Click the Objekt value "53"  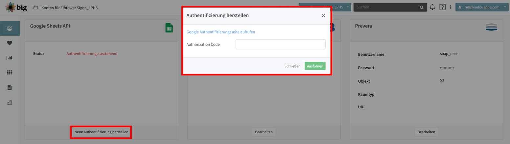click(x=442, y=80)
